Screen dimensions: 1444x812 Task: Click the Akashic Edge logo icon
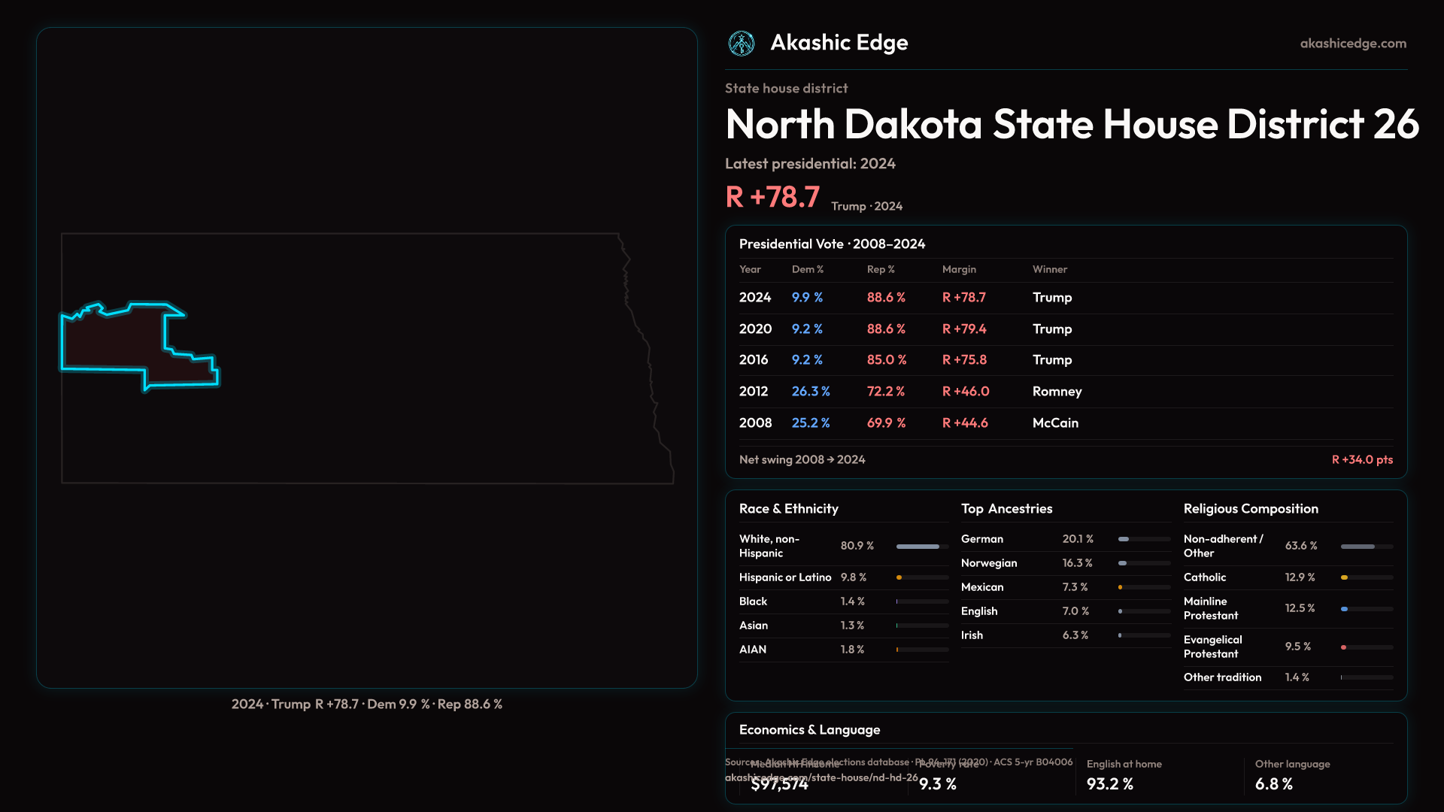742,44
